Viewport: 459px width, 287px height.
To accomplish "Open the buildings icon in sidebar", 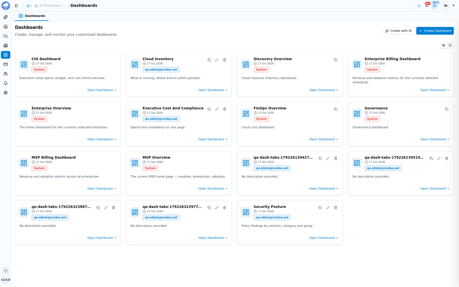I will tap(5, 46).
